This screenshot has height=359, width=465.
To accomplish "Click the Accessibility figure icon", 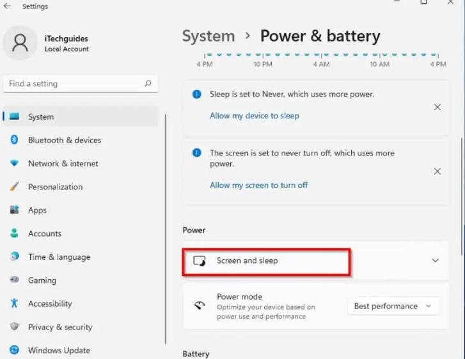I will pyautogui.click(x=14, y=303).
